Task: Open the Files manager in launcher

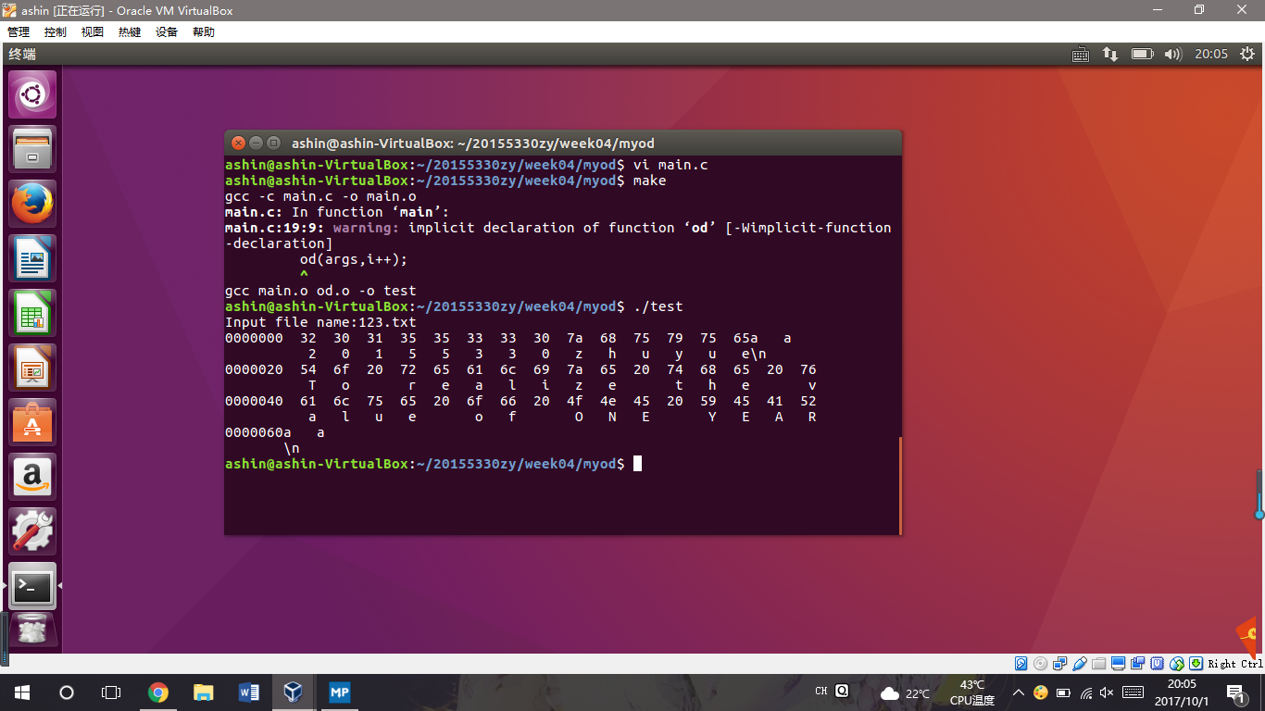Action: pos(32,148)
